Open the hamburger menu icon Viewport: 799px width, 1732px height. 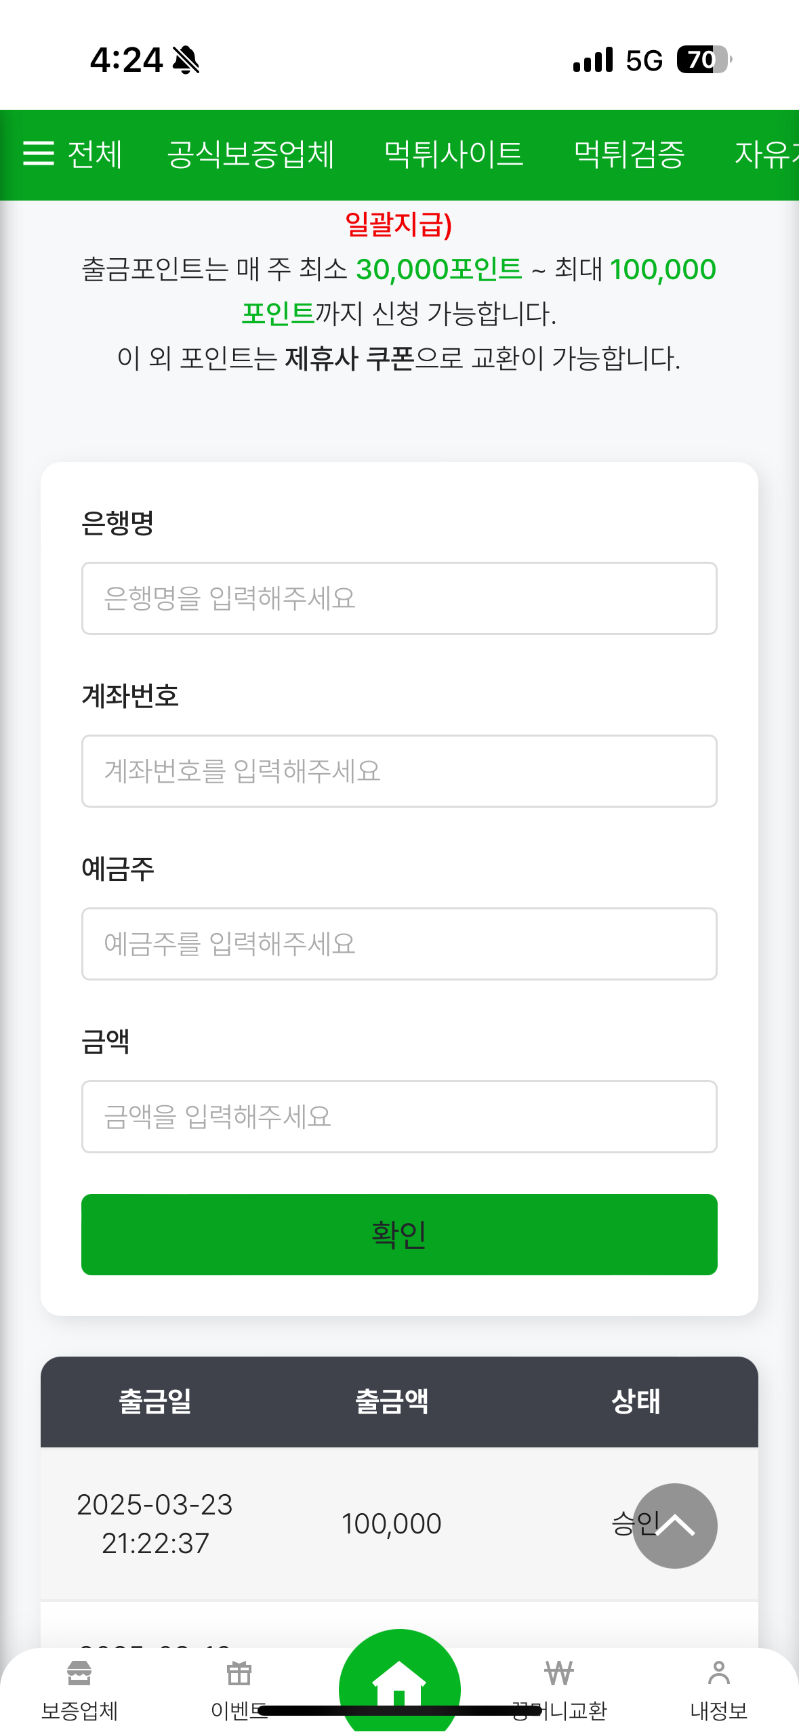(39, 154)
